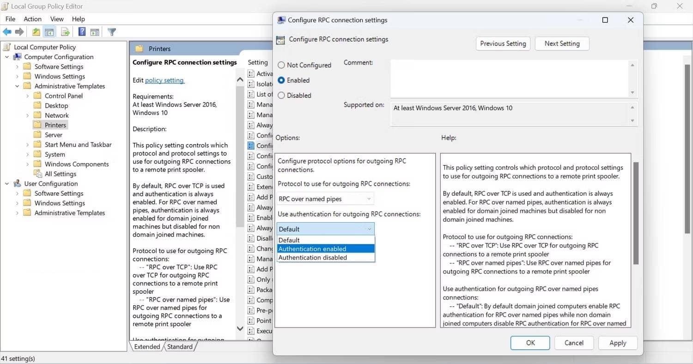
Task: Expand Windows Settings under Computer Configuration
Action: pos(17,76)
